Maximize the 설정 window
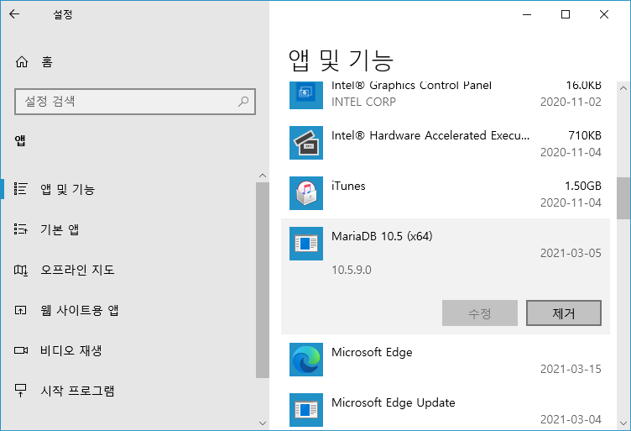 click(x=566, y=14)
